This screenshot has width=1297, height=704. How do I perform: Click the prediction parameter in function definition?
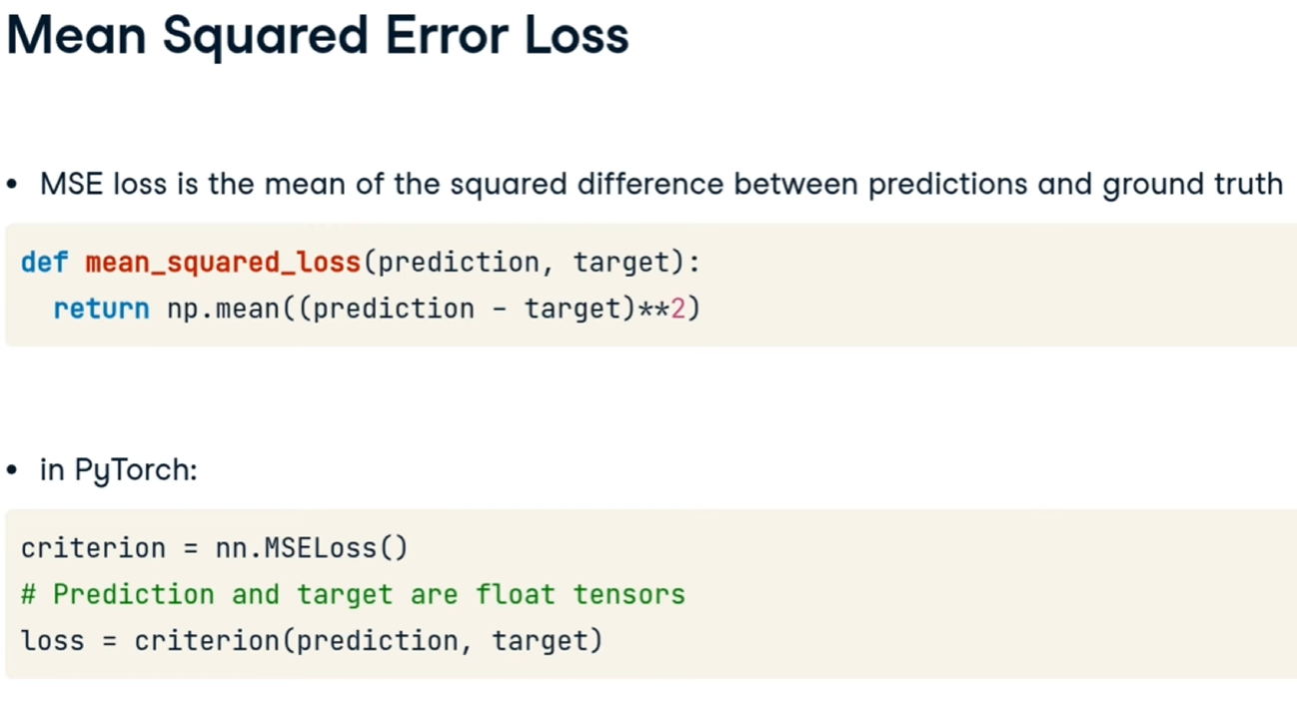pos(458,263)
